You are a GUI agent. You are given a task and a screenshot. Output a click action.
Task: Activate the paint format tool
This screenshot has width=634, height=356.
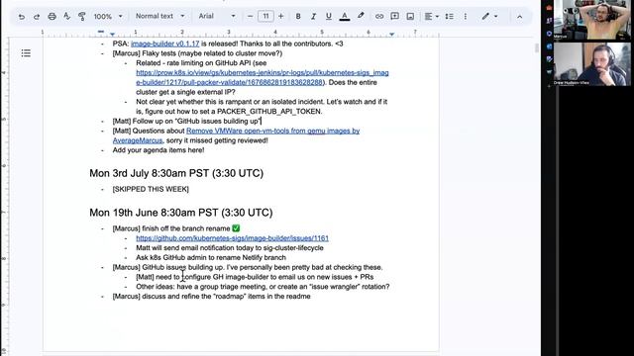coord(81,17)
